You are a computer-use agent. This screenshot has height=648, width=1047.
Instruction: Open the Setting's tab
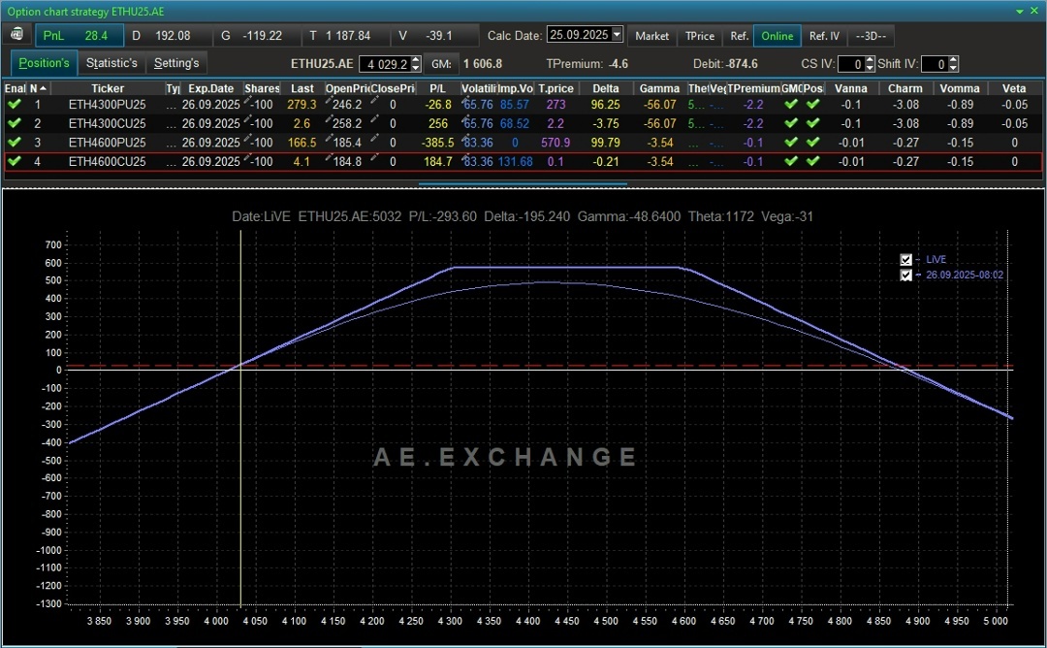pos(176,63)
